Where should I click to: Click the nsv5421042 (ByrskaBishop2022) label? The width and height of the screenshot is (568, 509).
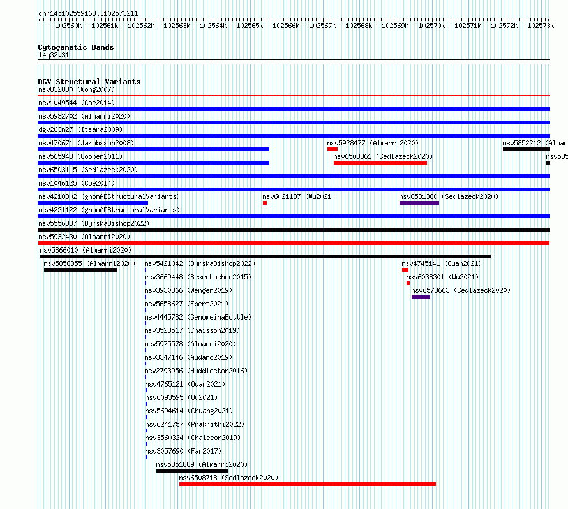[200, 263]
